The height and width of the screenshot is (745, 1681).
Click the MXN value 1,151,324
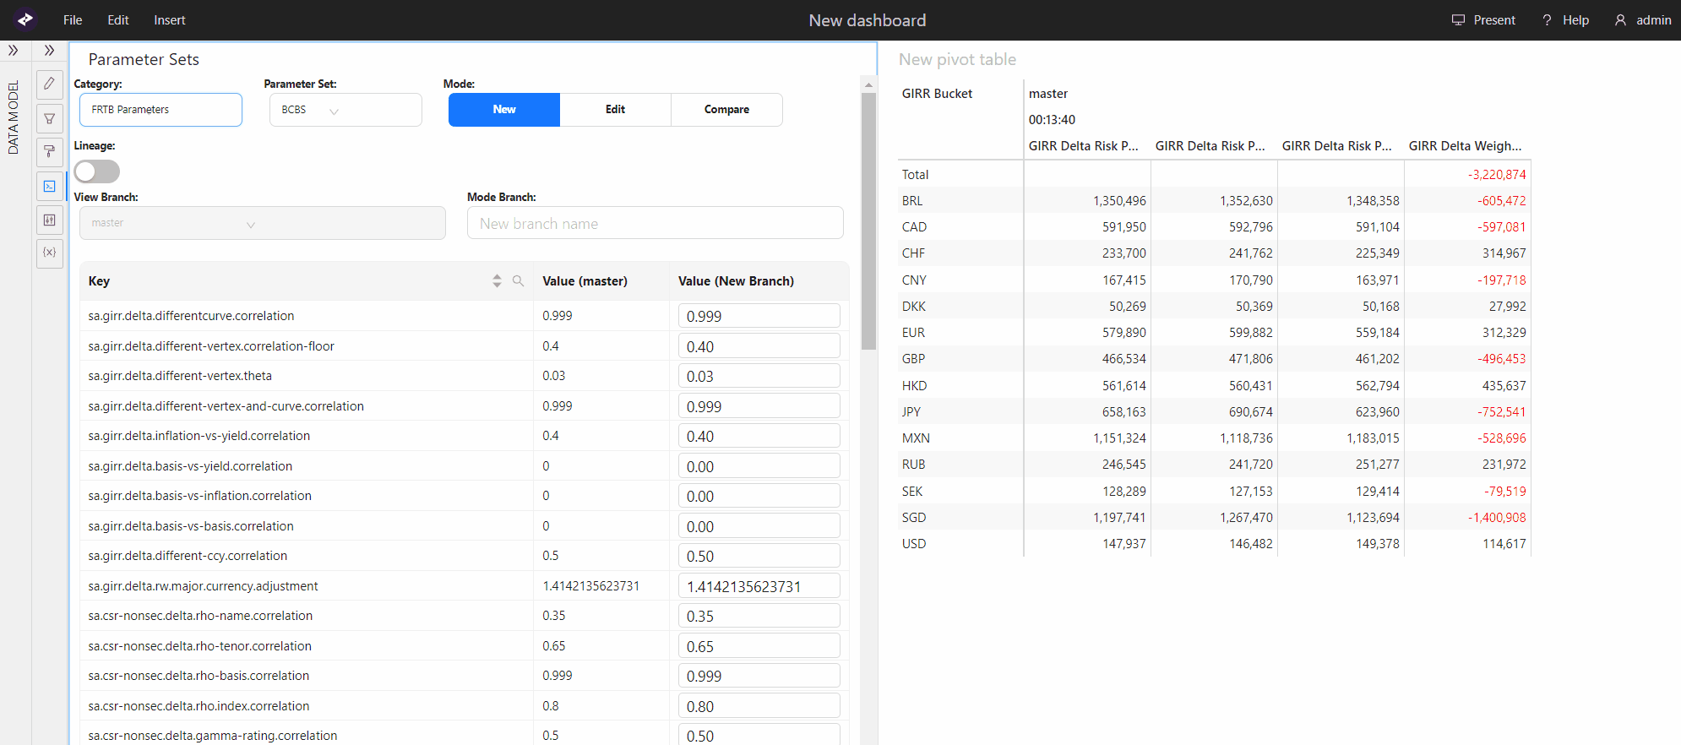click(1119, 438)
